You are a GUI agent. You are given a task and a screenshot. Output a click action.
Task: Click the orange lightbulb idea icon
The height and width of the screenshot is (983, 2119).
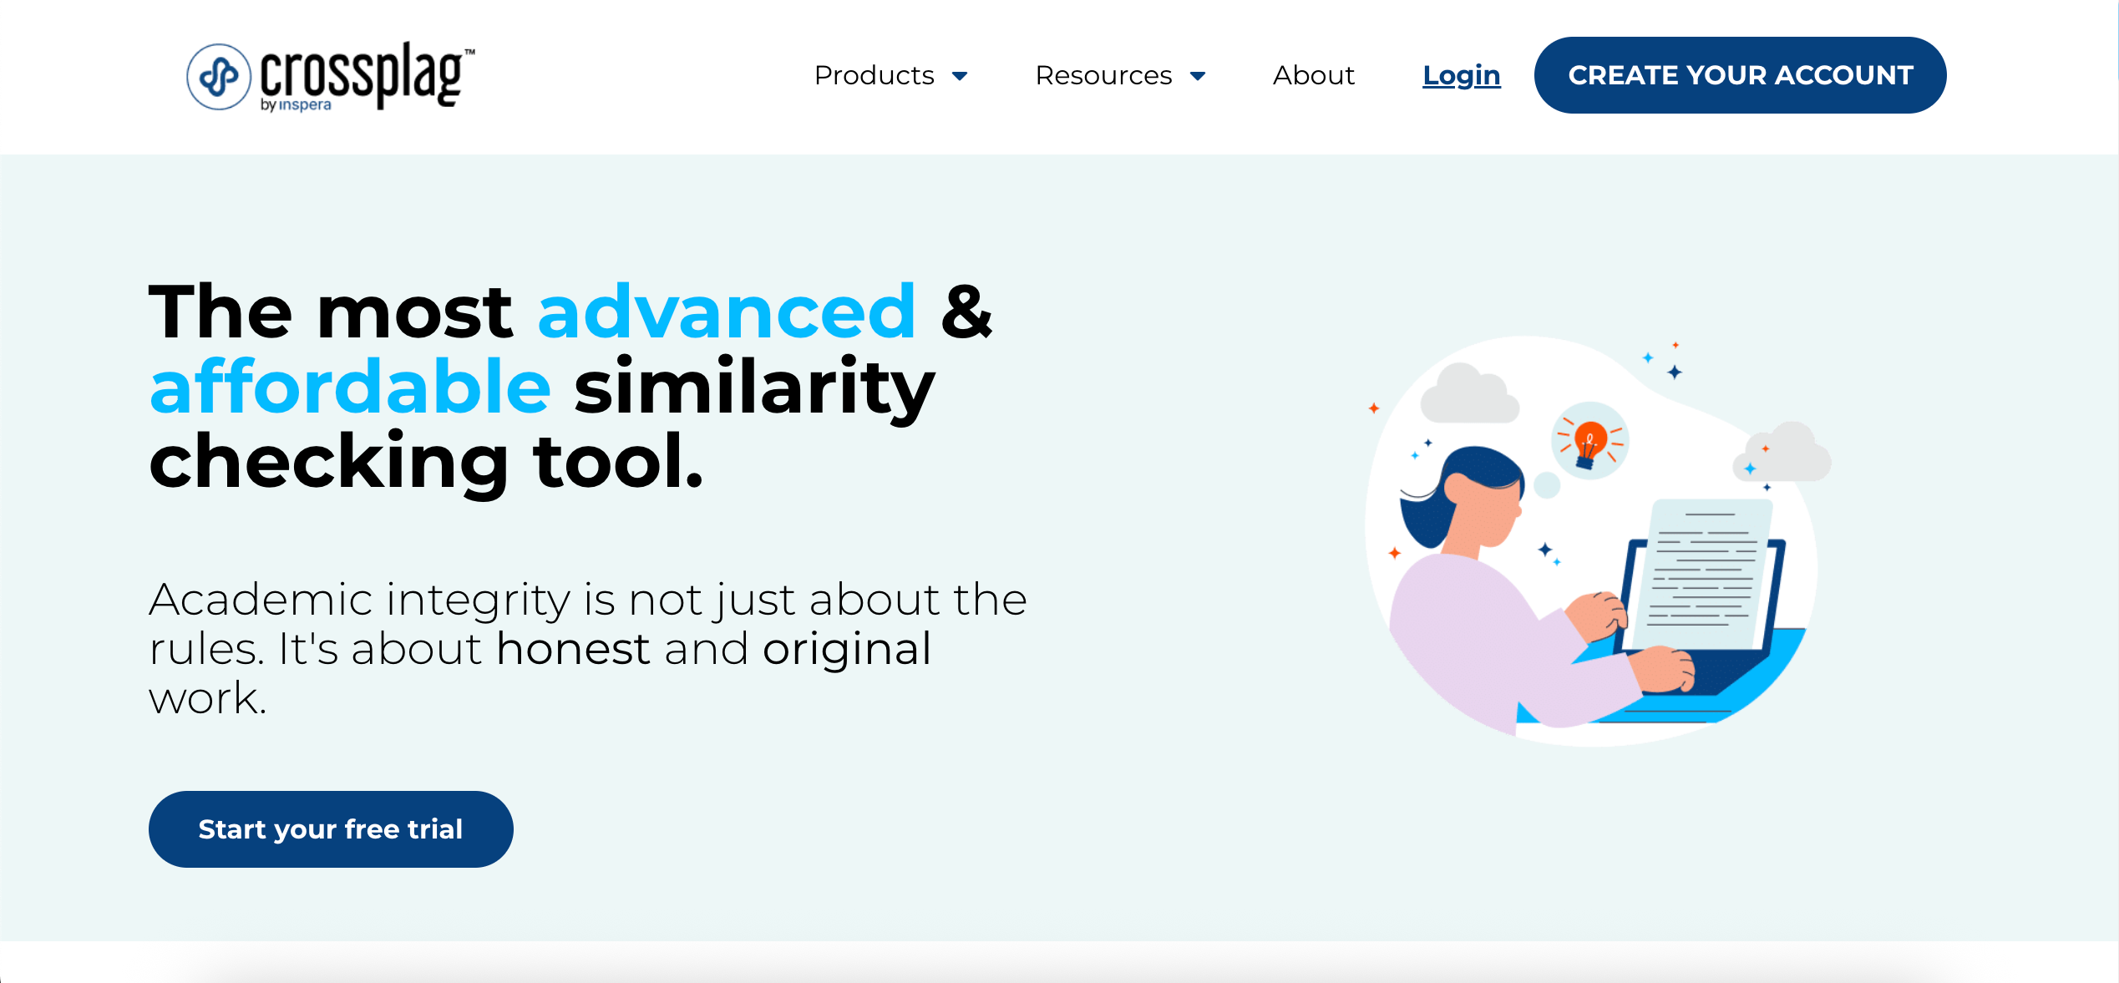coord(1589,441)
